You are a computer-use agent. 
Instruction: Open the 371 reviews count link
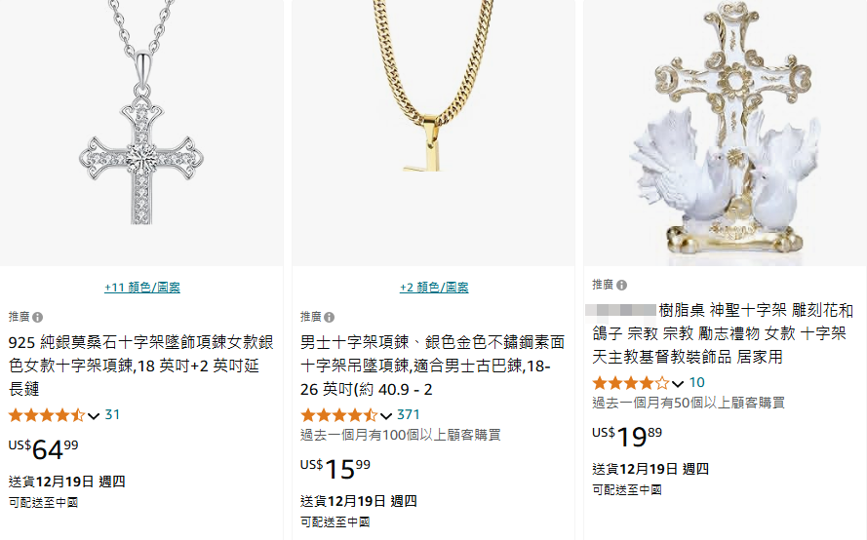pyautogui.click(x=409, y=415)
